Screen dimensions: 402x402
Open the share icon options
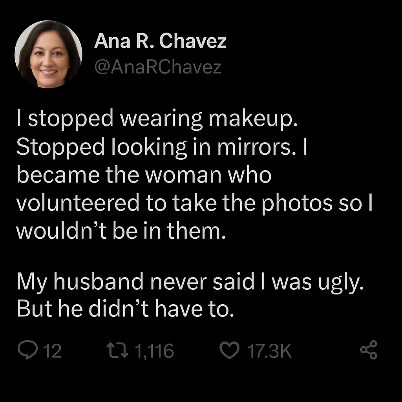tap(369, 351)
